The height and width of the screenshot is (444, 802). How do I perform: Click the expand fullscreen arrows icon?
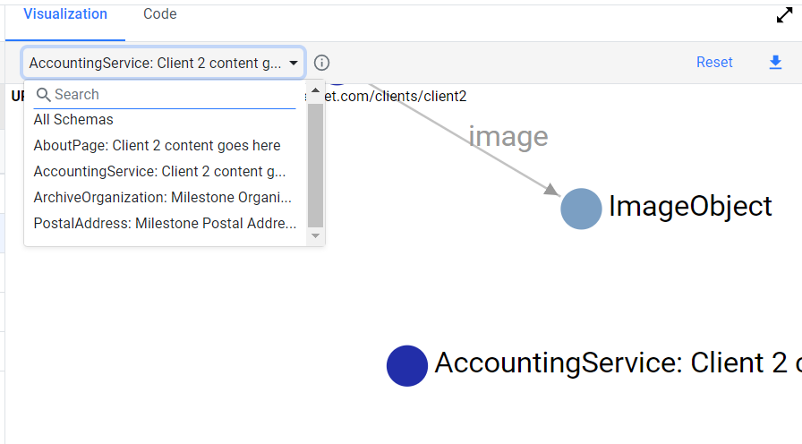(x=784, y=15)
